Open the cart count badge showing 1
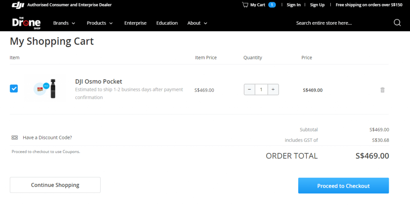This screenshot has width=410, height=205. 272,5
